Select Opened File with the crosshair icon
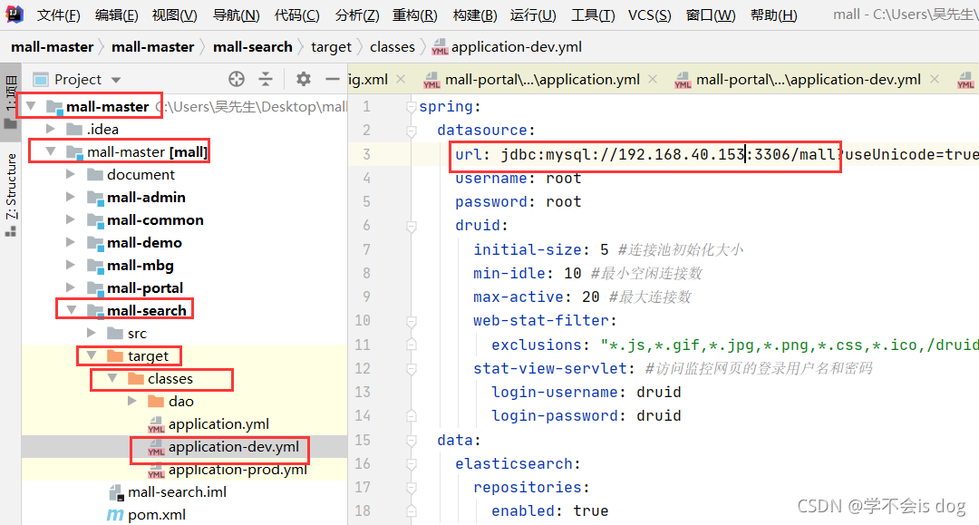Image resolution: width=979 pixels, height=525 pixels. point(236,79)
